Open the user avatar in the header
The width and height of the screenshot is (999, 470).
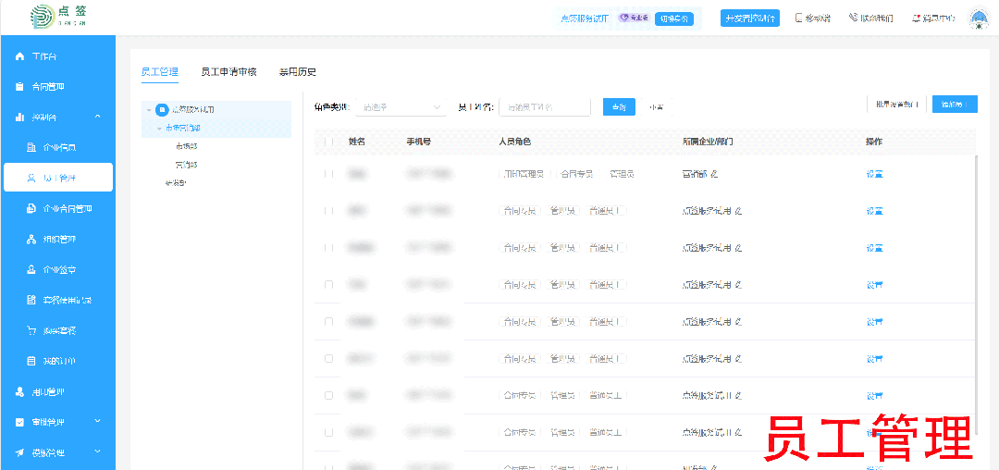click(x=978, y=19)
